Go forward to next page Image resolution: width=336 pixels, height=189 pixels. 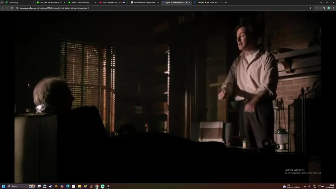pos(7,8)
